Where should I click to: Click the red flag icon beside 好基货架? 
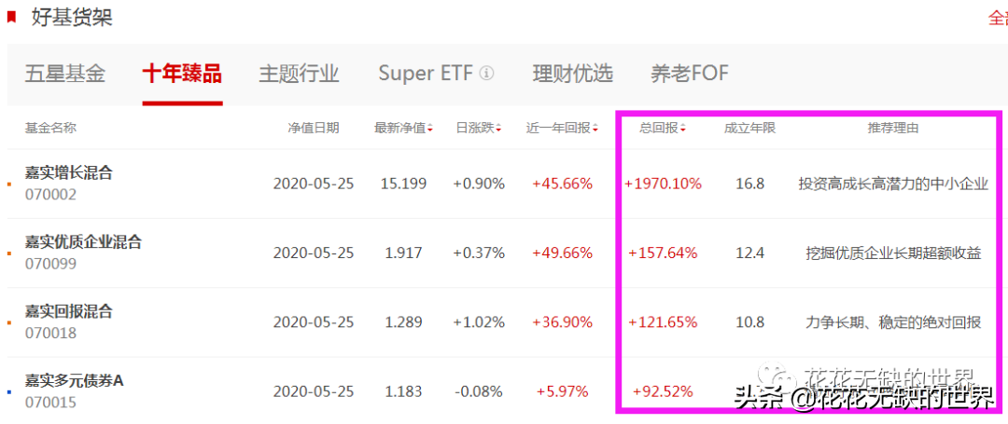point(11,17)
